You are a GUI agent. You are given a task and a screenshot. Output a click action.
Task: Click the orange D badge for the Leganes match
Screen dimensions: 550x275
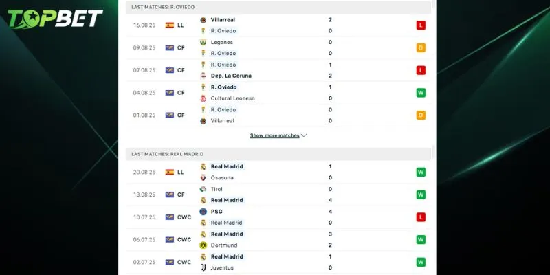point(420,47)
